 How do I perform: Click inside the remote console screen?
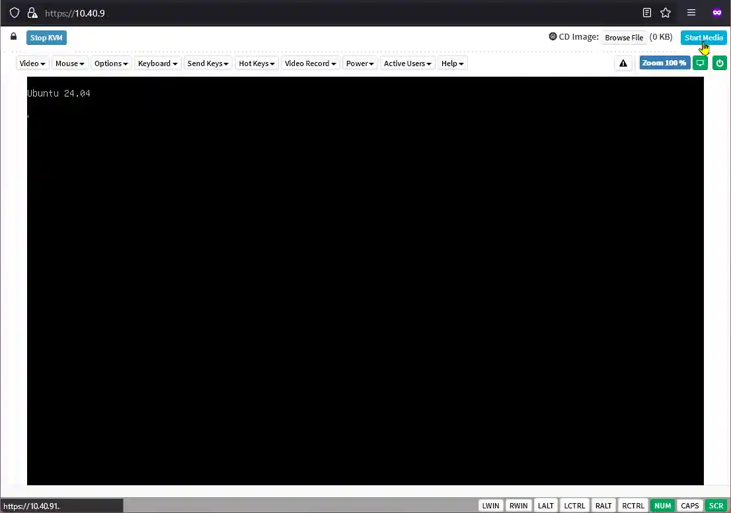click(x=365, y=281)
